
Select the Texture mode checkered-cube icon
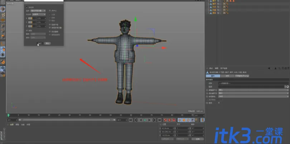(3, 15)
